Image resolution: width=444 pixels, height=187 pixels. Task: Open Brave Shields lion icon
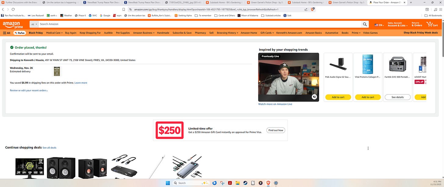click(x=312, y=9)
